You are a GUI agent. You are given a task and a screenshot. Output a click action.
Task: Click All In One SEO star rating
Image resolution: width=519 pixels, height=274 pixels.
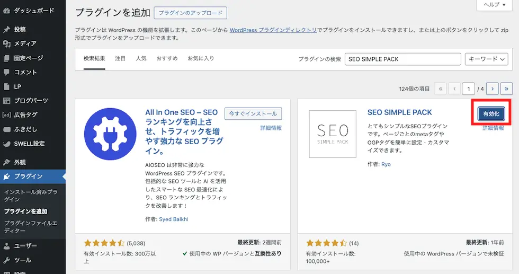(x=104, y=243)
